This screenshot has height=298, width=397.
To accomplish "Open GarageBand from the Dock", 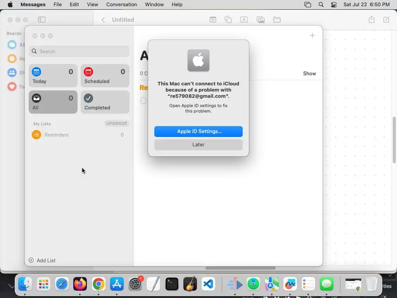I will [190, 284].
